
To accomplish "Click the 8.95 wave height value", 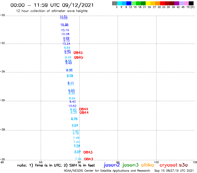I will click(68, 57).
